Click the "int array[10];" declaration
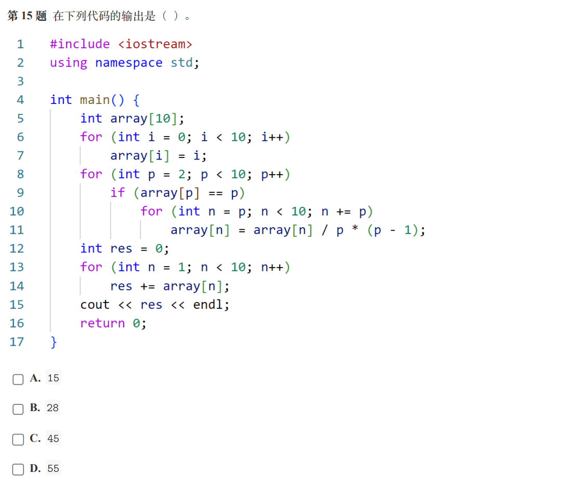The width and height of the screenshot is (587, 487). [x=132, y=119]
